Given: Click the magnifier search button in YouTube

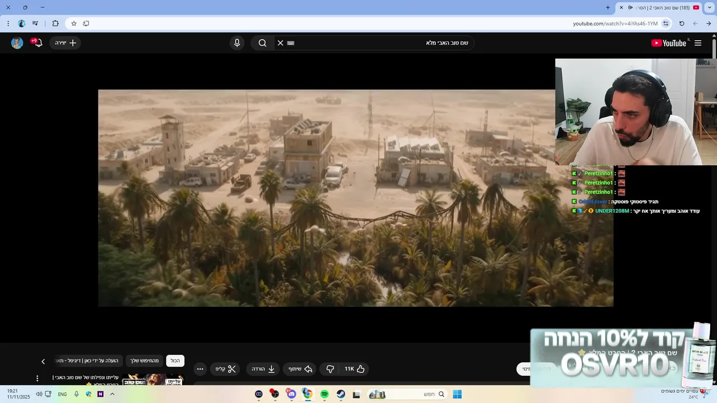Looking at the screenshot, I should (x=262, y=43).
